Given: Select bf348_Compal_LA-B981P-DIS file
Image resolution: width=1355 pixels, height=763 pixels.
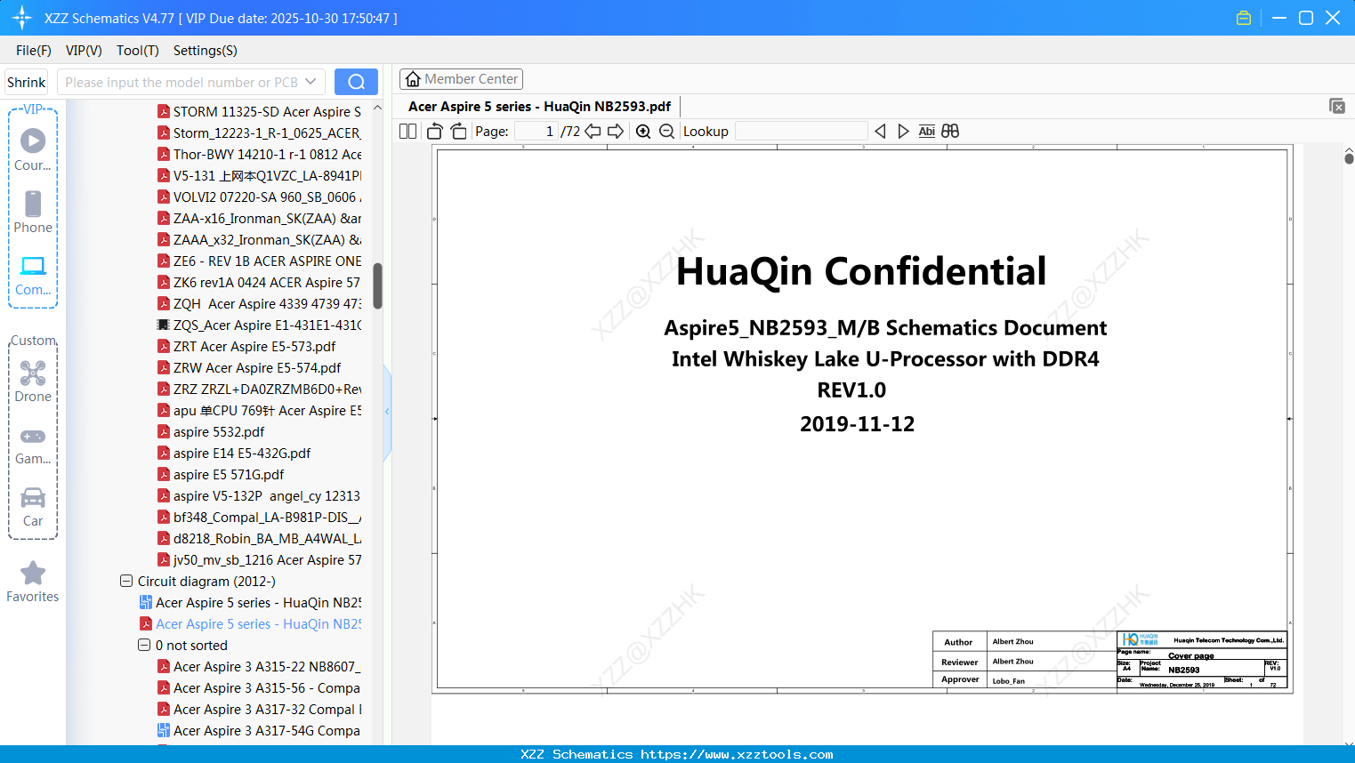Looking at the screenshot, I should pyautogui.click(x=259, y=518).
